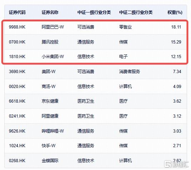Select the 哔哩哔哩-W stock name
The width and height of the screenshot is (191, 170).
[53, 131]
